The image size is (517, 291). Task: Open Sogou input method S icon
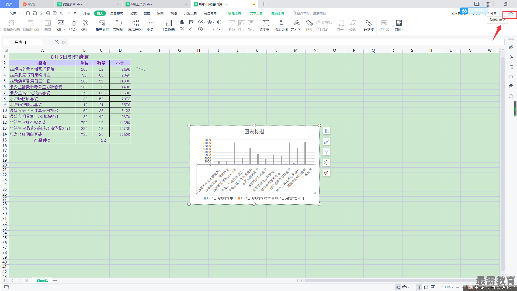click(470, 287)
